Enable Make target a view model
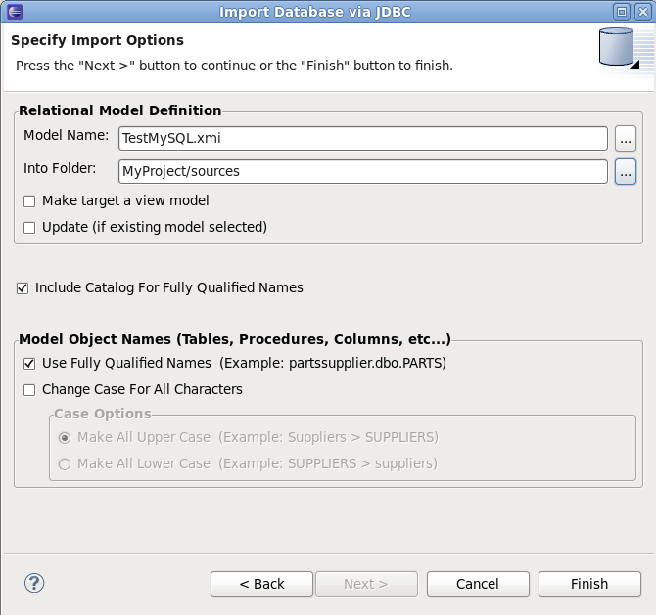656x615 pixels. point(29,201)
